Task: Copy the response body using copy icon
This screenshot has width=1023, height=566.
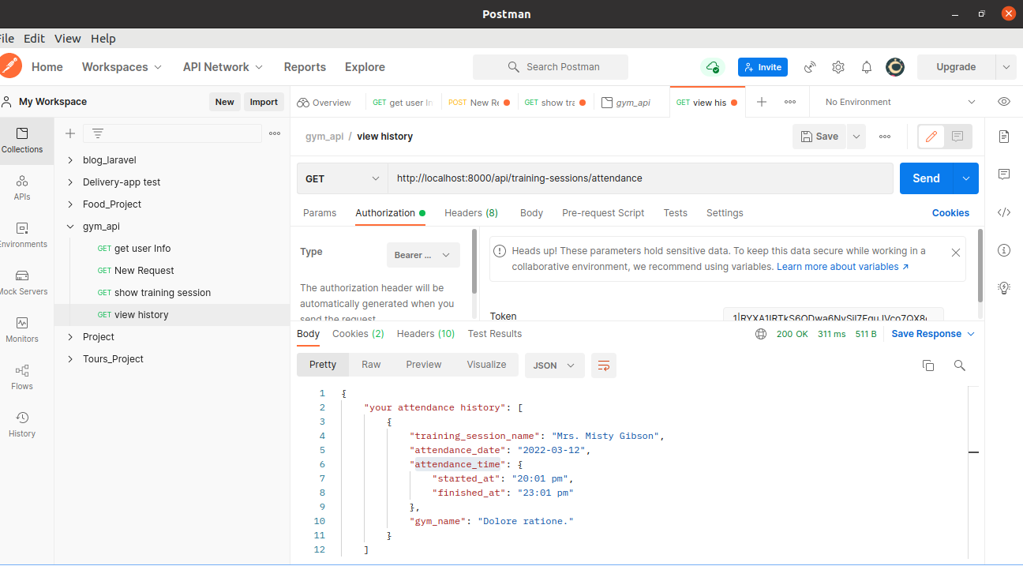Action: 928,365
